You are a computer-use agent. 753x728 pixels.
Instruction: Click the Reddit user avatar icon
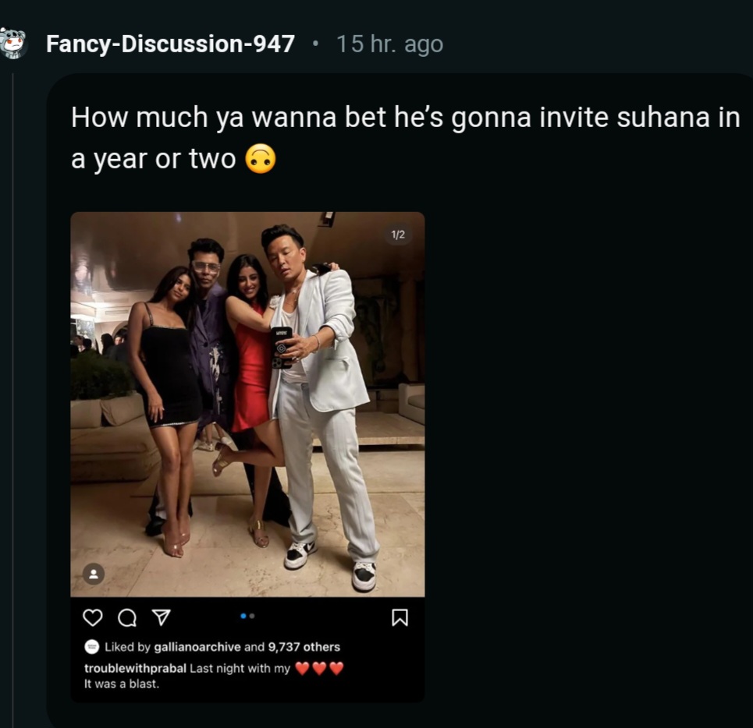tap(13, 43)
